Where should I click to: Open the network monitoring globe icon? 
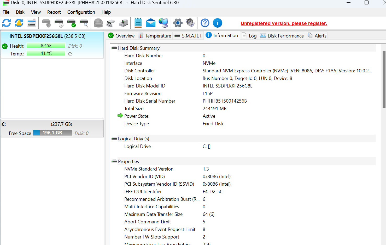tap(163, 23)
